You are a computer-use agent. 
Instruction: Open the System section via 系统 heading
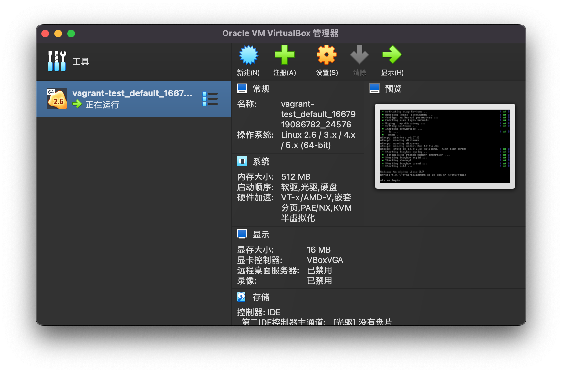coord(261,162)
